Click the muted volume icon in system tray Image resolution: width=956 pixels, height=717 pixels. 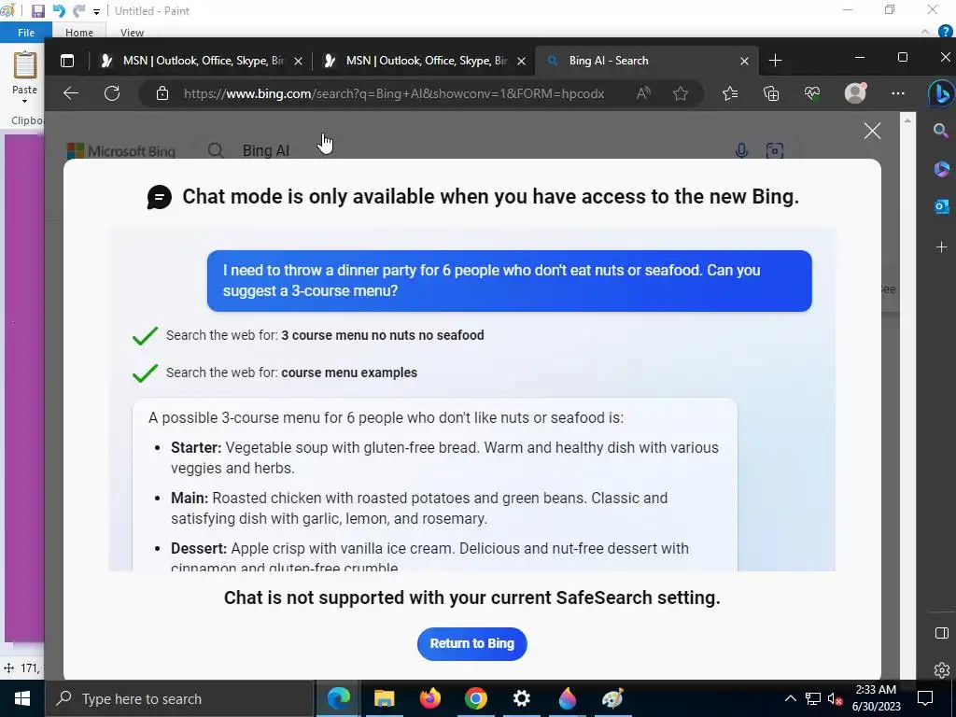[835, 698]
